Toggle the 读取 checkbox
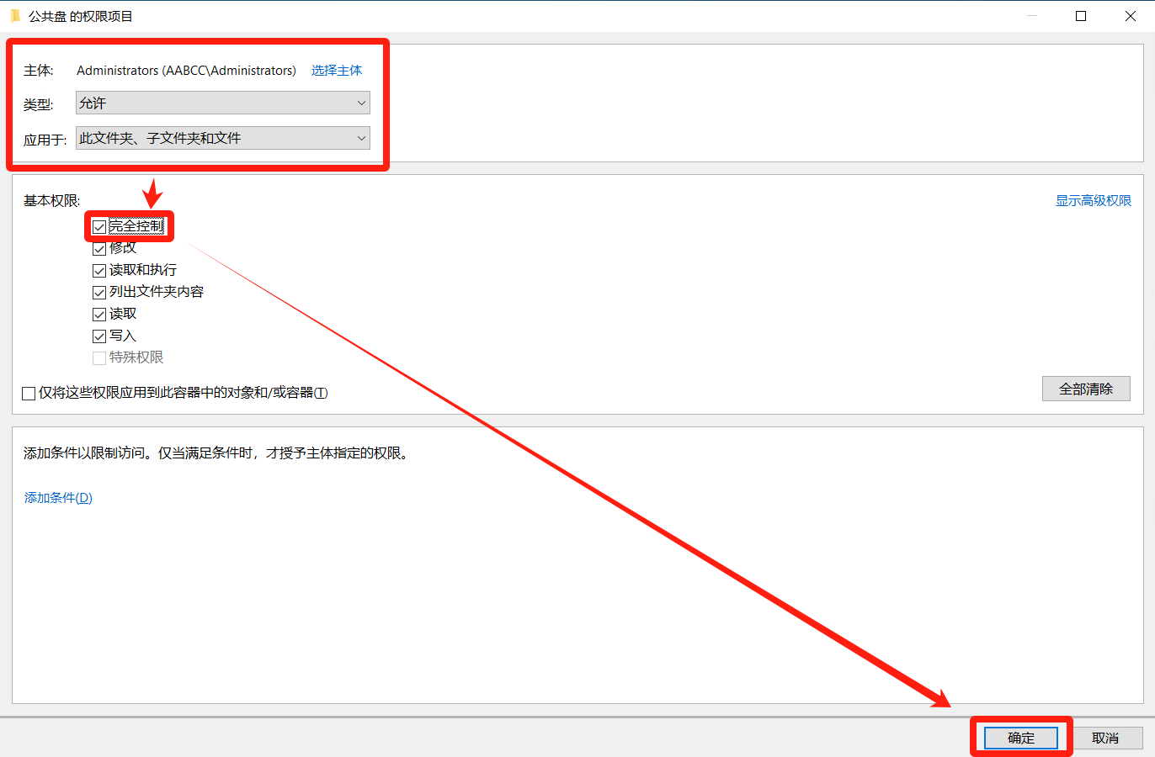This screenshot has width=1155, height=757. tap(99, 315)
